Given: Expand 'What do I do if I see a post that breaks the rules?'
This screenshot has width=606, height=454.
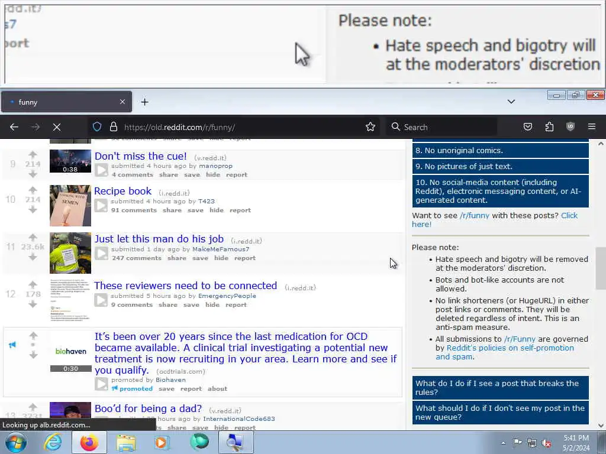Looking at the screenshot, I should (501, 388).
